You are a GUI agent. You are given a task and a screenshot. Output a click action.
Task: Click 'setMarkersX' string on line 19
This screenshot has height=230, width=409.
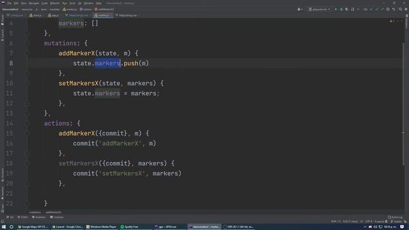[122, 173]
